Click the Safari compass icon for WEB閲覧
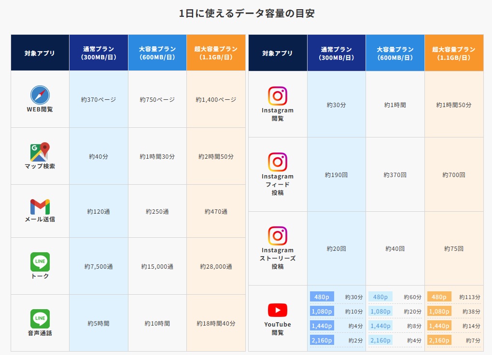This screenshot has height=355, width=492. pos(40,94)
